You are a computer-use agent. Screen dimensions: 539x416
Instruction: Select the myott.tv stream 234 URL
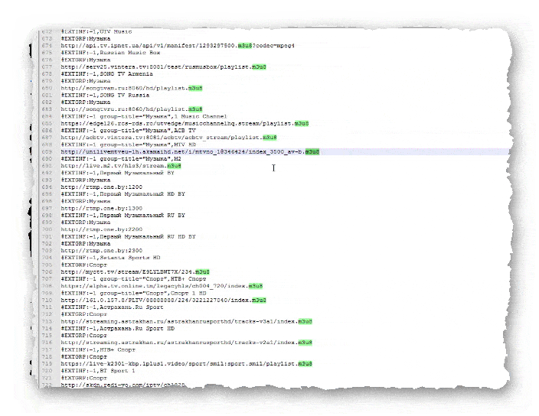[x=135, y=271]
